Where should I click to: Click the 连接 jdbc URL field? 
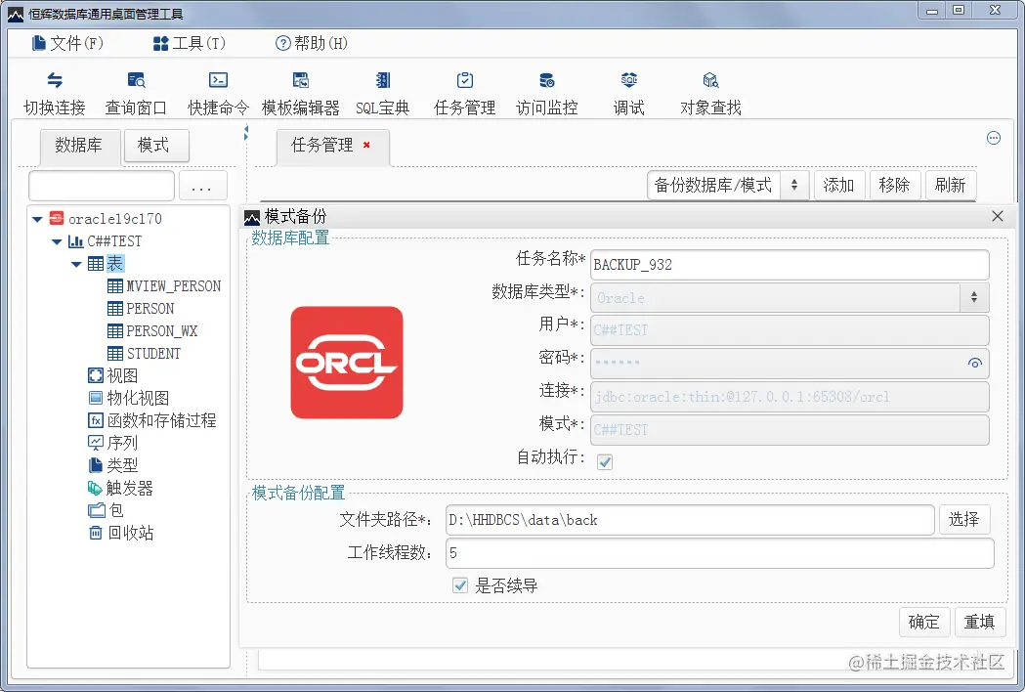[790, 397]
